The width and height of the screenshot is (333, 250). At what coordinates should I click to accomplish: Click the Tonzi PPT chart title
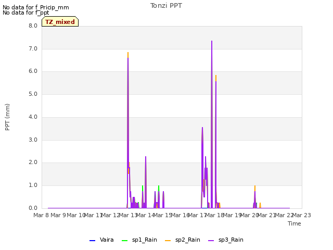(166, 6)
